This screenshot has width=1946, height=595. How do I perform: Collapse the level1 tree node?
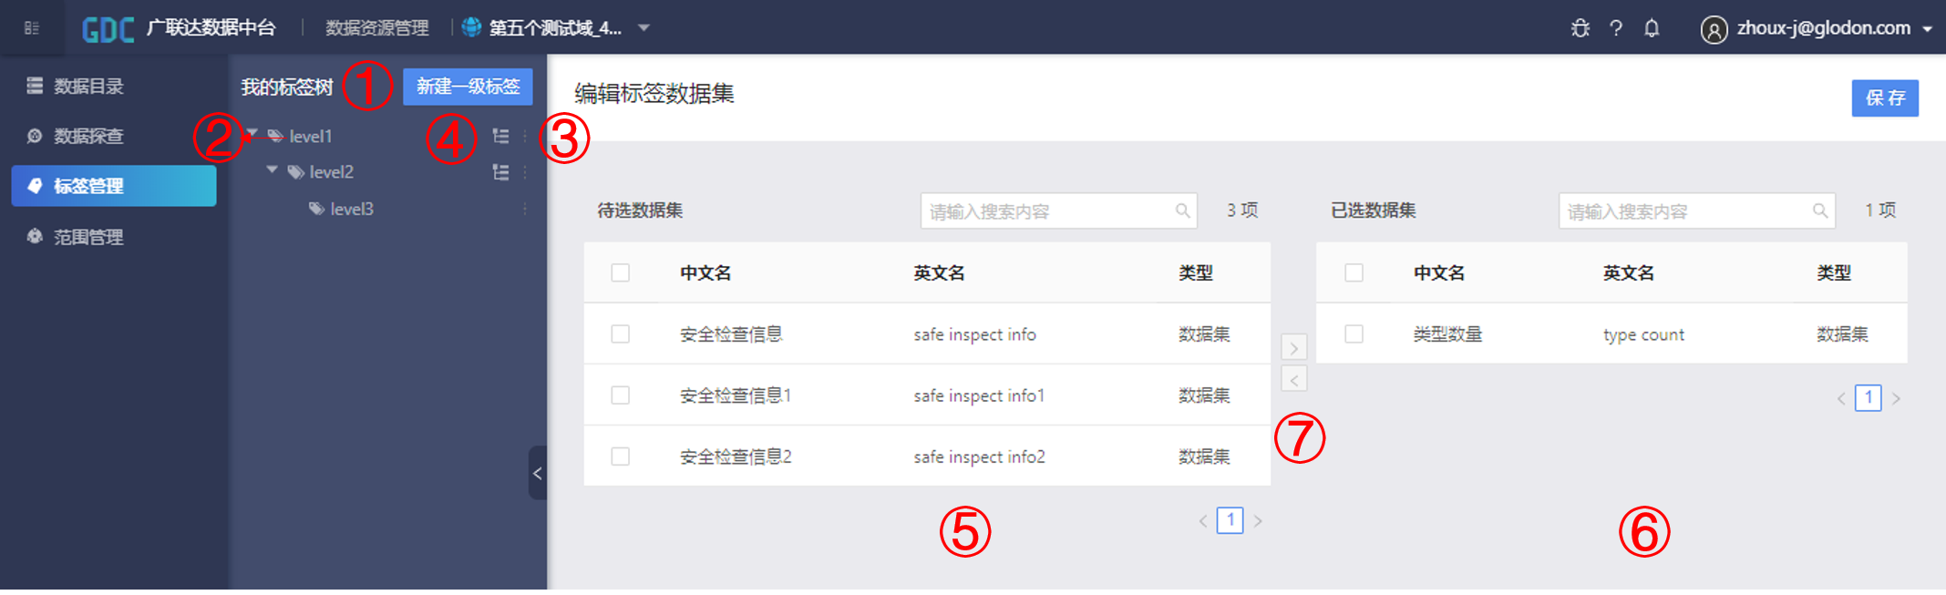coord(252,135)
